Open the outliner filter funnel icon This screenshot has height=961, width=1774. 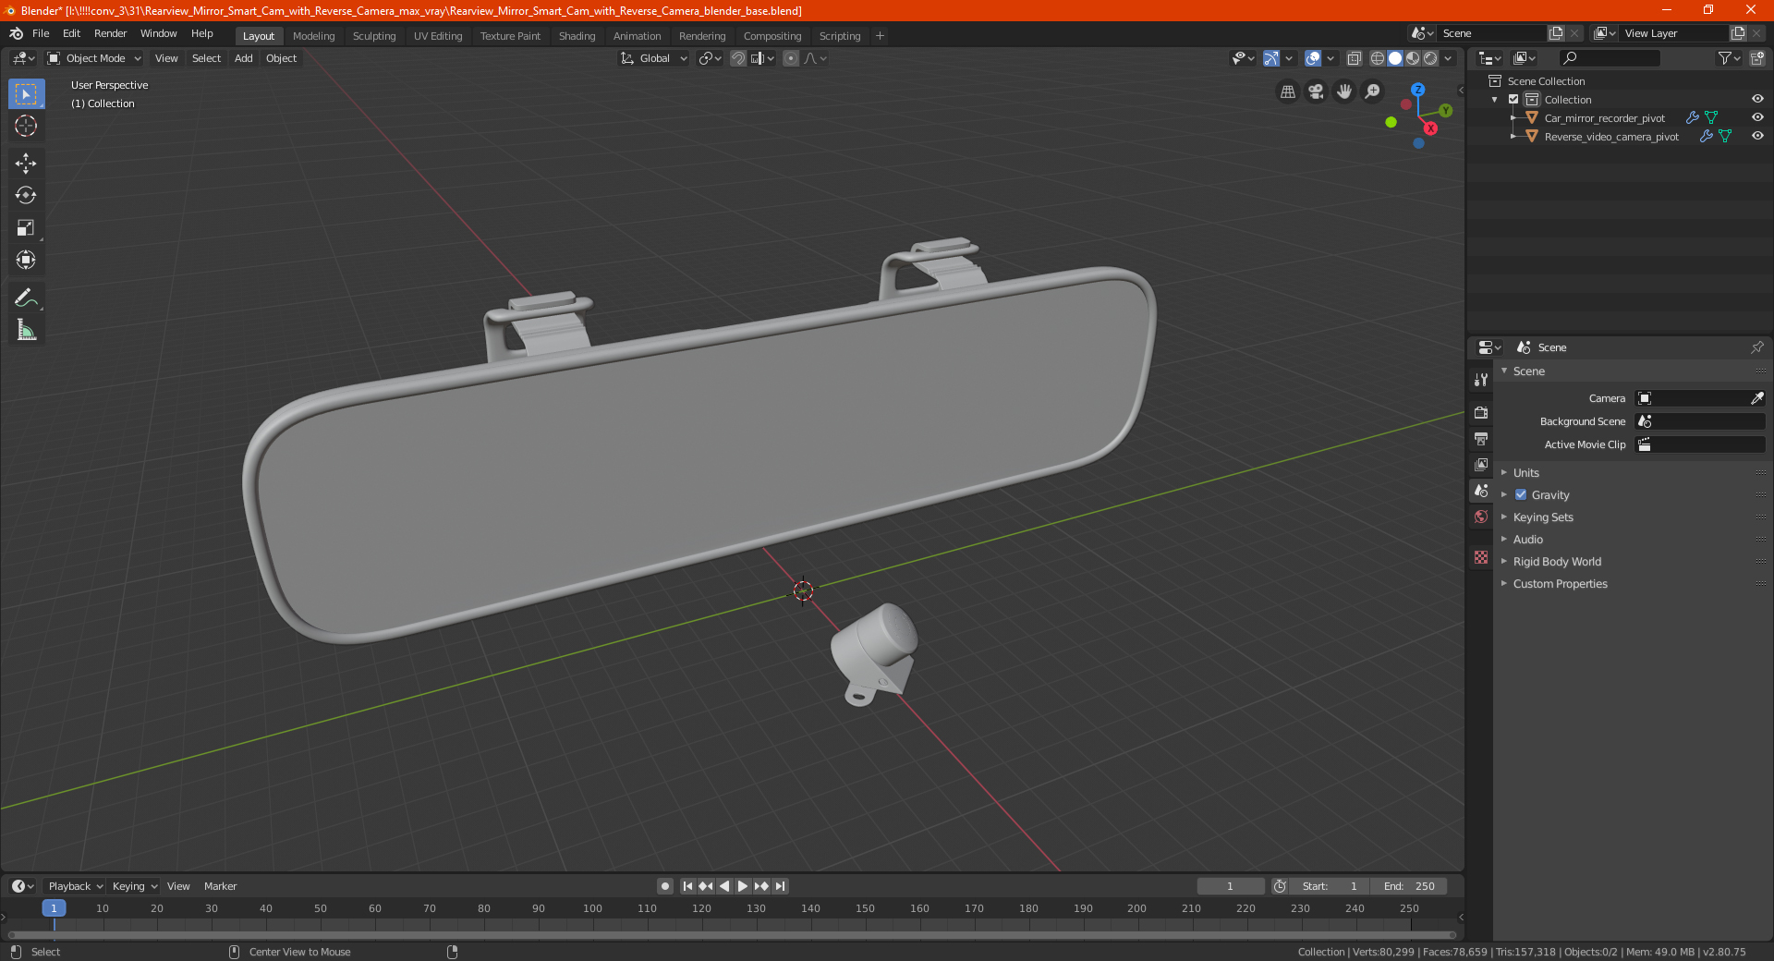coord(1729,58)
